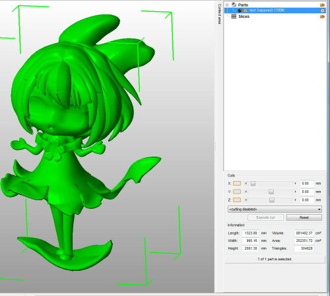This screenshot has width=330, height=296.
Task: Toggle the Y cut plane button
Action: [x=237, y=192]
